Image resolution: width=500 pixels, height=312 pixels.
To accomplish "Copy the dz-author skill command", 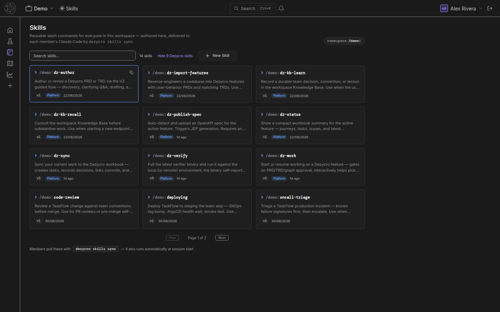I will point(131,72).
